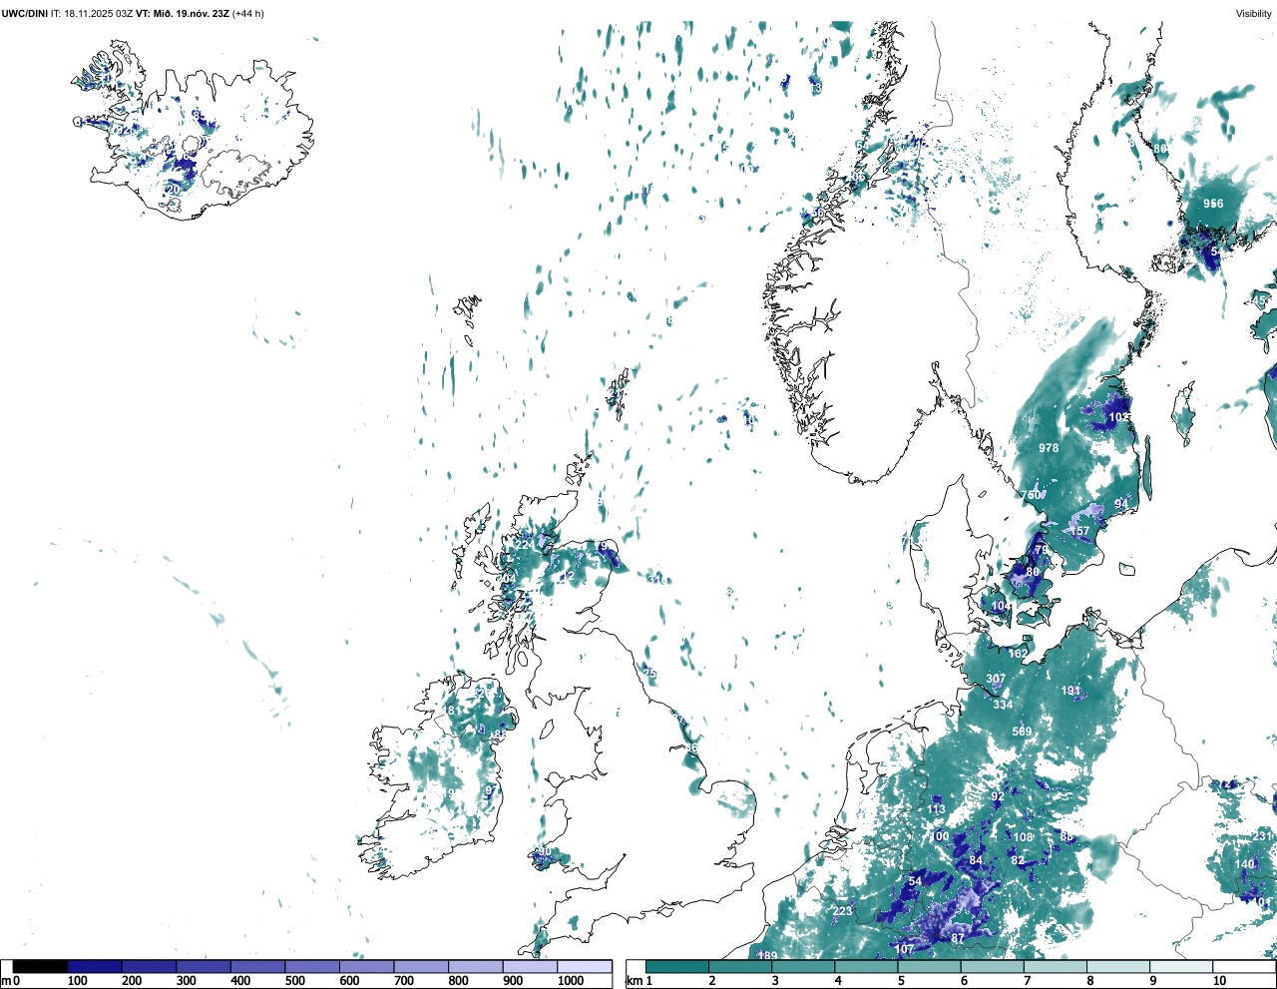1277x989 pixels.
Task: Click the '750' value in southern Sweden
Action: [1031, 495]
